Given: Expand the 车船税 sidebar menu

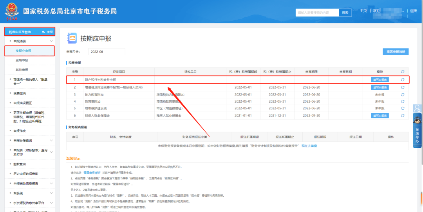Looking at the screenshot, I should (x=51, y=193).
